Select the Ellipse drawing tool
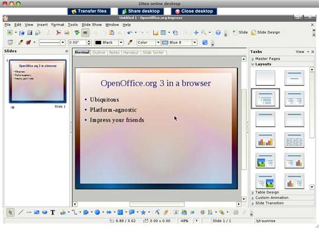 (x=44, y=212)
